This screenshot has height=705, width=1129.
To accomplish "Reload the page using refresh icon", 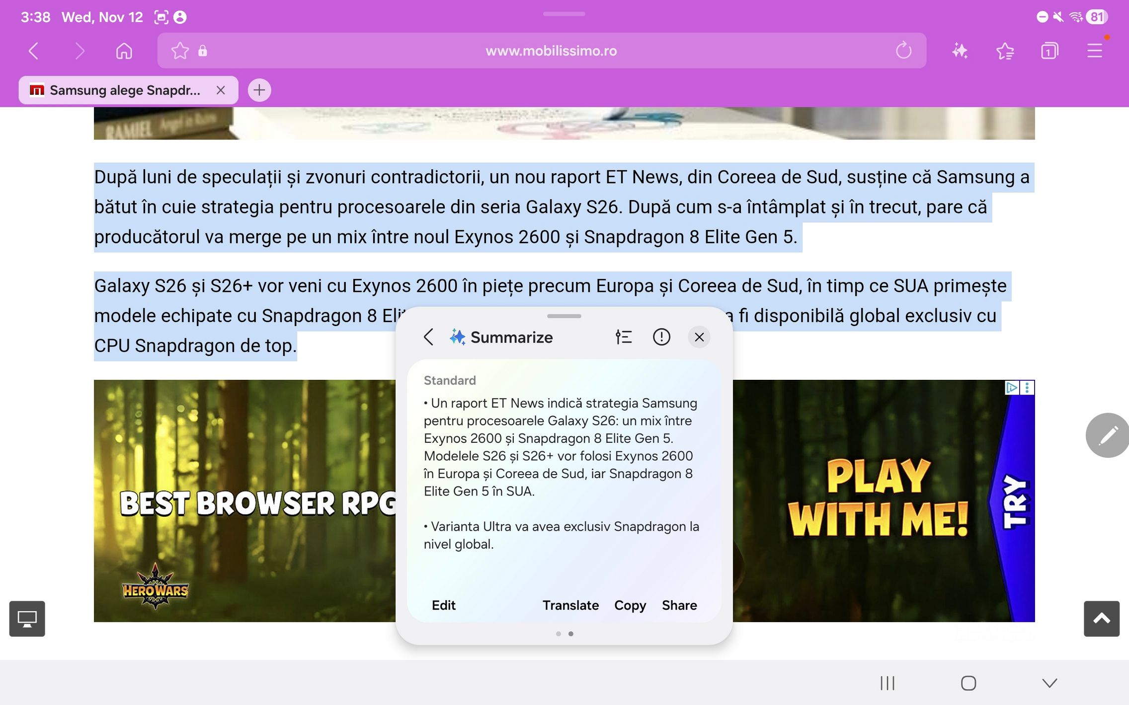I will click(903, 51).
